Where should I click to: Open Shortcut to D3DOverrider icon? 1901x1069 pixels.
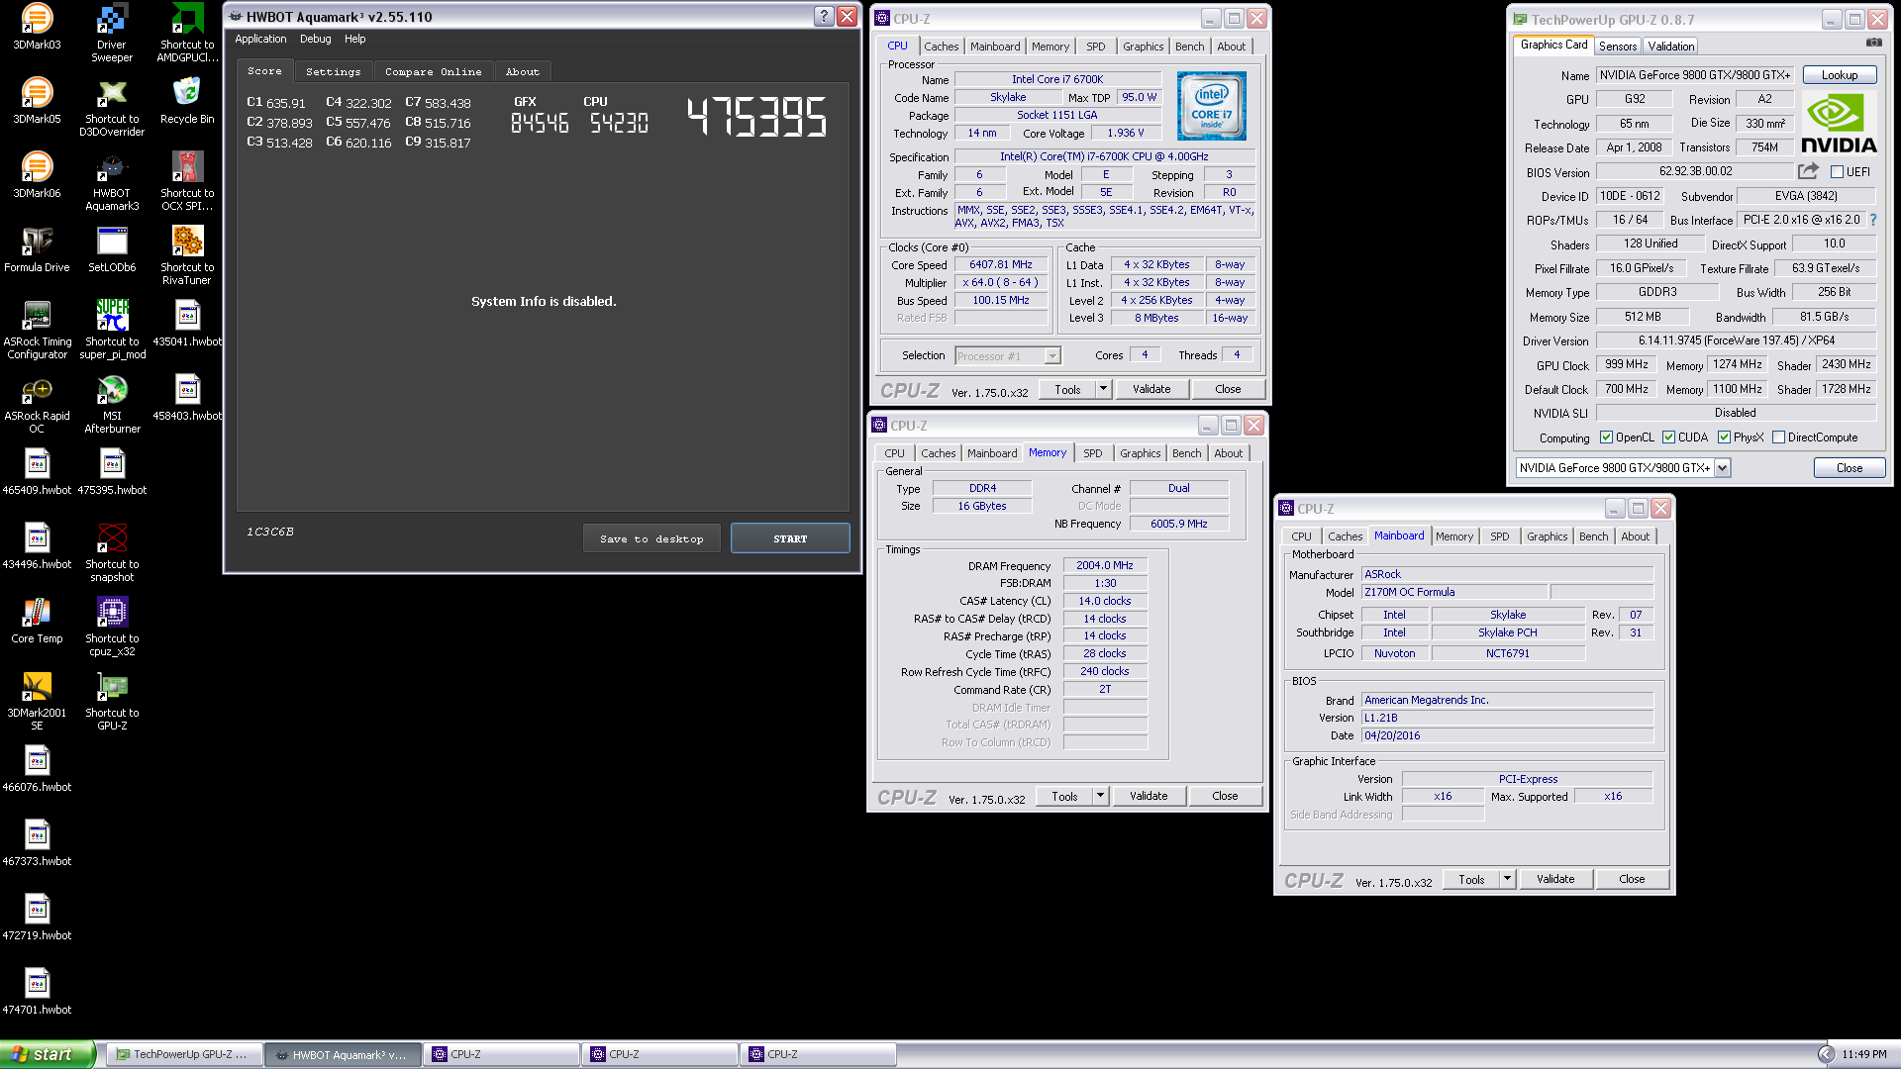click(112, 107)
